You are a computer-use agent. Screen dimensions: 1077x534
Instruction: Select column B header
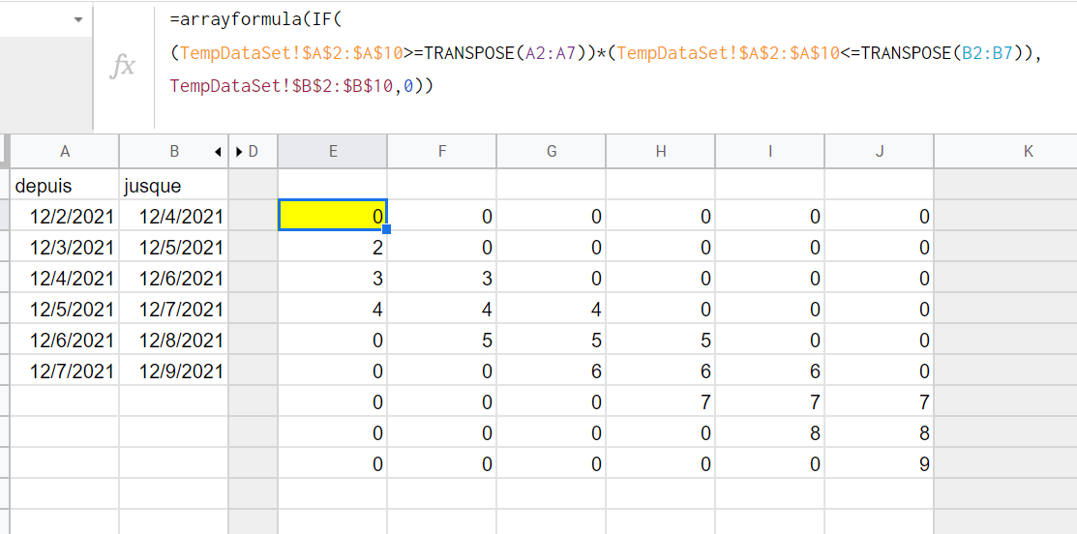174,152
